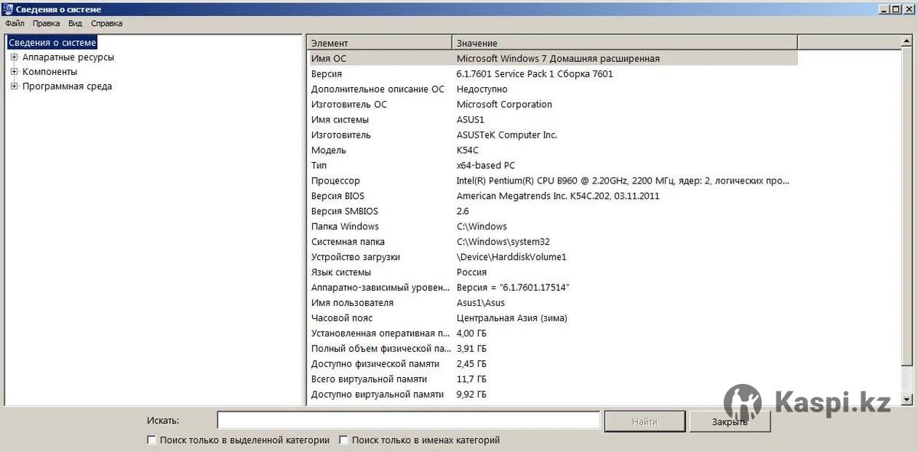The image size is (918, 452).
Task: Select the Модель row
Action: 552,150
